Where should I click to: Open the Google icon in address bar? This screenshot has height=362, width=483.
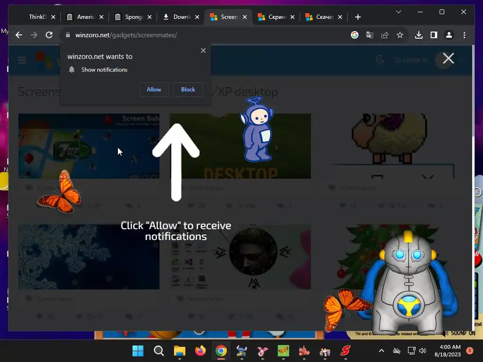pyautogui.click(x=355, y=35)
